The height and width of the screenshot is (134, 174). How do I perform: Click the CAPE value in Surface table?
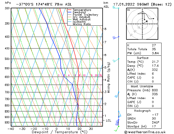coord(153,77)
